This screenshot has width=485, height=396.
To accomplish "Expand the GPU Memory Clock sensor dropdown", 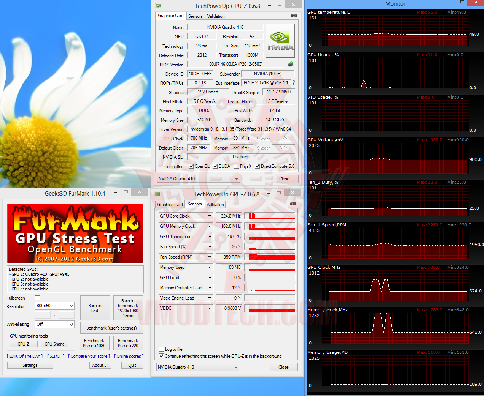I will click(x=210, y=226).
